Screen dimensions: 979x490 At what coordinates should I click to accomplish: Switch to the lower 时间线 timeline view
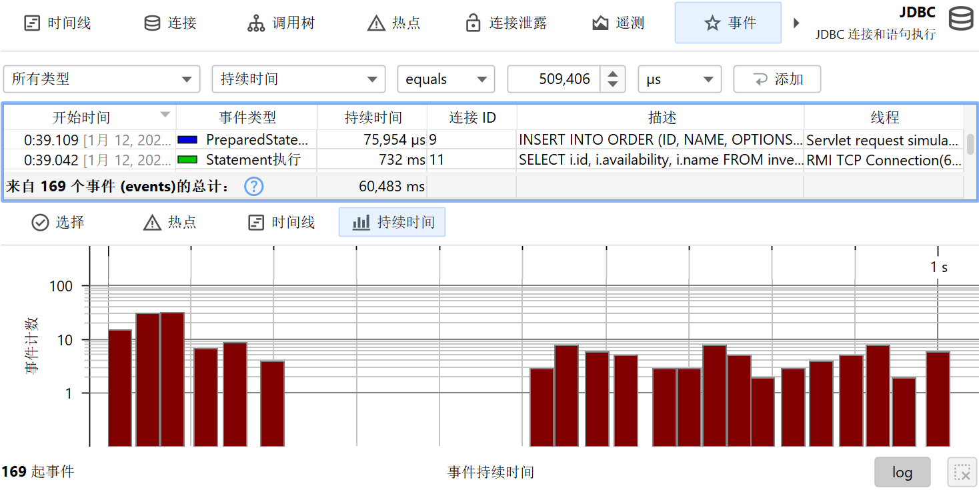pyautogui.click(x=281, y=223)
